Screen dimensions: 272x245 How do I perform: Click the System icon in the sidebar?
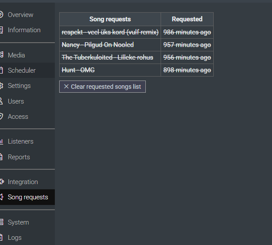[2, 222]
